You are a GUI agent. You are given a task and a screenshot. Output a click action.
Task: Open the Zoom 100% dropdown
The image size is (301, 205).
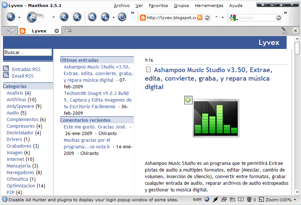pyautogui.click(x=279, y=199)
